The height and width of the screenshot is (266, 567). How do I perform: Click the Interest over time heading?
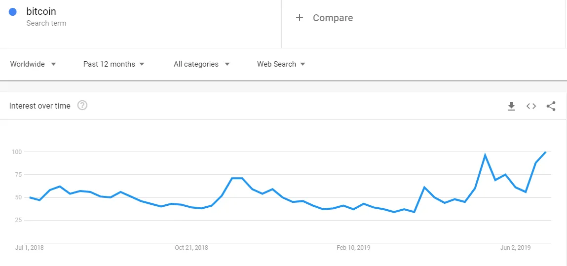[x=40, y=106]
